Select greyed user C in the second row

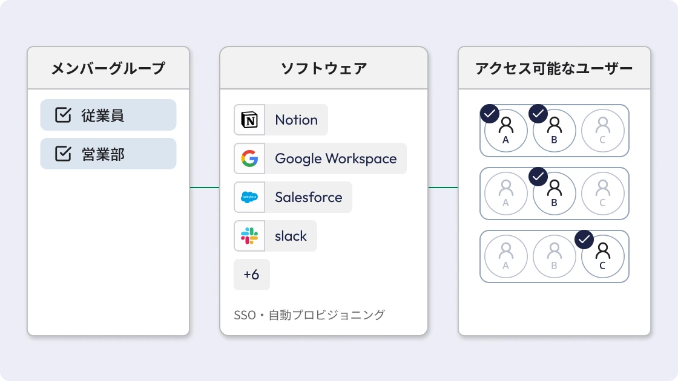pos(603,194)
